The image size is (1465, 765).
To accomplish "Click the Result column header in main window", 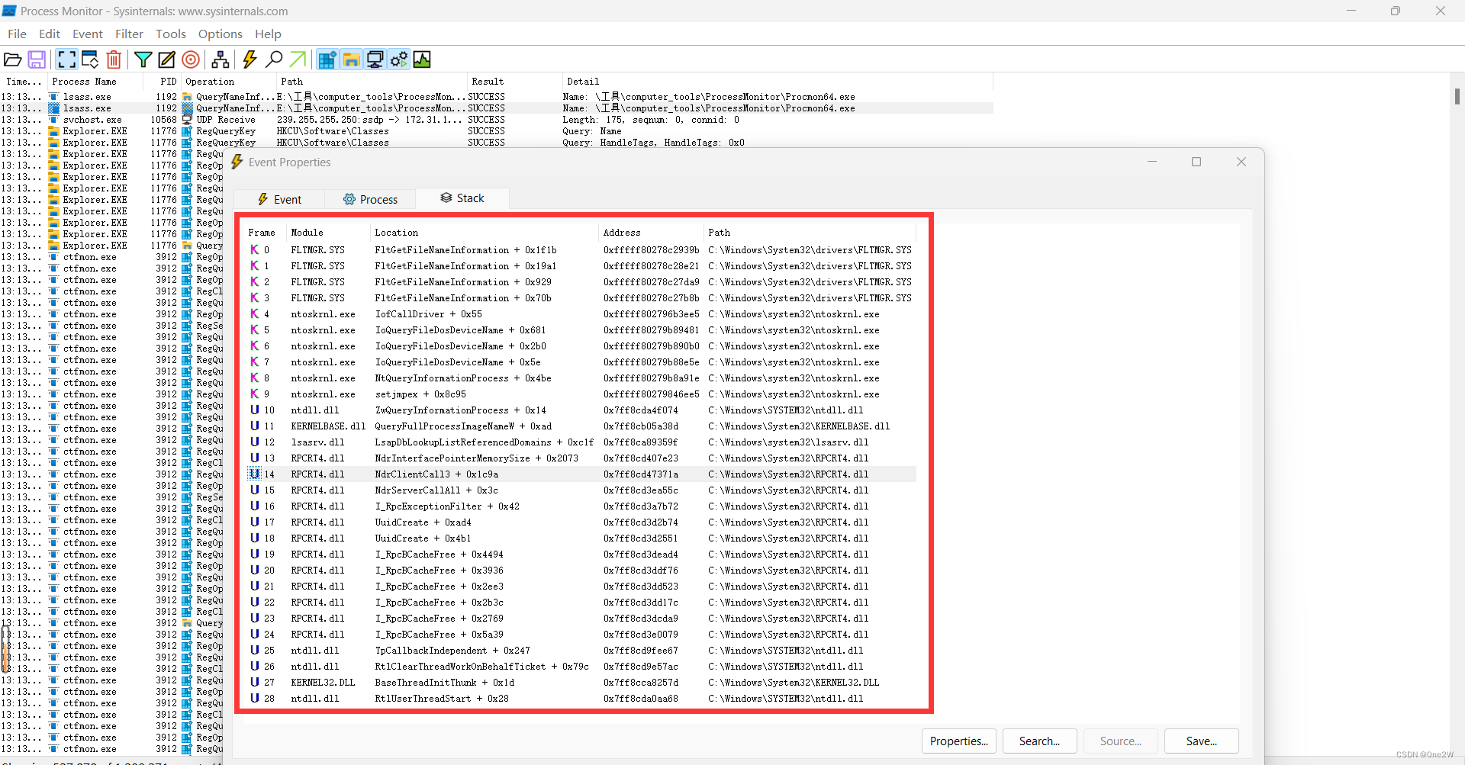I will click(514, 82).
